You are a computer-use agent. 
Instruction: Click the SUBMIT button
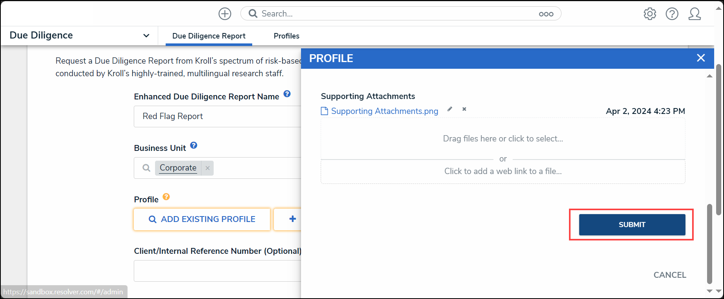[x=632, y=225]
